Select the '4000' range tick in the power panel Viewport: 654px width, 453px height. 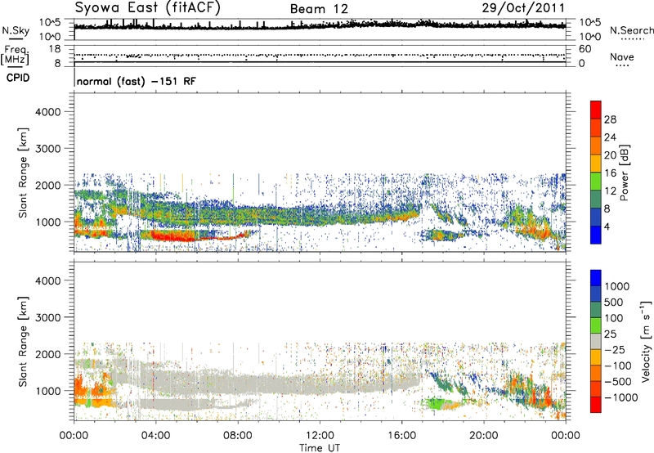pos(47,112)
